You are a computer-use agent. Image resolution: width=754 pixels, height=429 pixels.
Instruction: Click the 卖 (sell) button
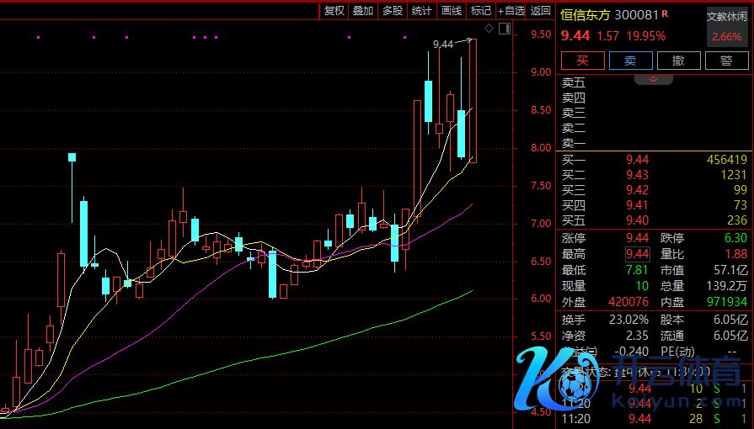[630, 61]
